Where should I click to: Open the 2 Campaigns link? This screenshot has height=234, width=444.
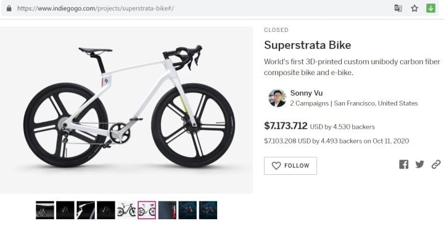[x=309, y=103]
